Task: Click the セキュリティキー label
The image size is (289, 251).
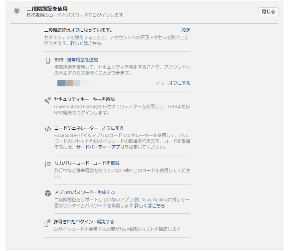Action: (x=71, y=100)
